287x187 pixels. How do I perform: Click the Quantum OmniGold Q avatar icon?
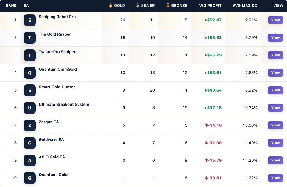30,73
